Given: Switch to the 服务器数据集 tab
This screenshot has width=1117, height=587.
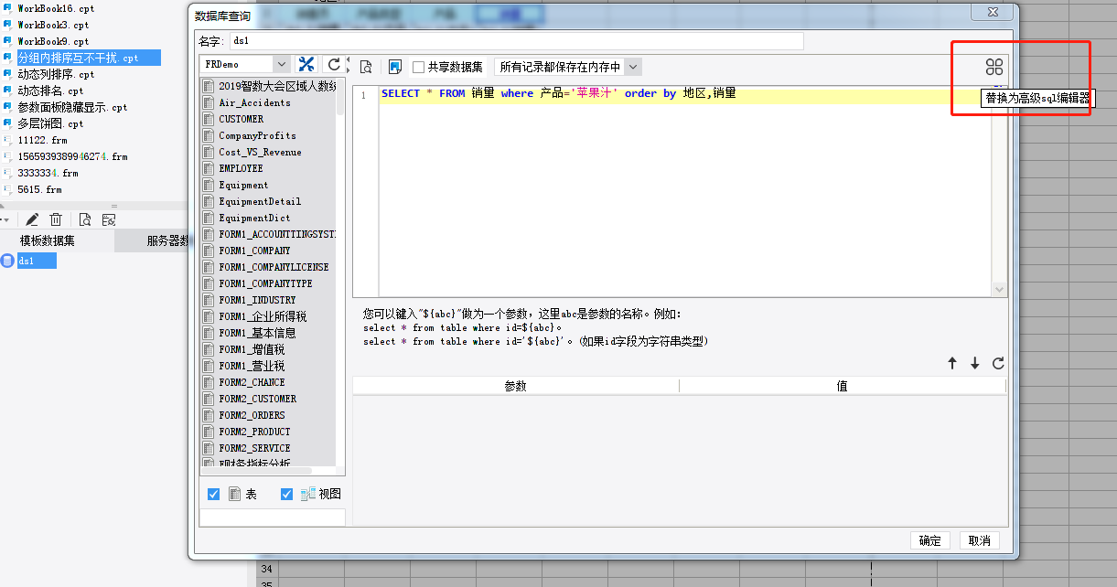Looking at the screenshot, I should 152,241.
